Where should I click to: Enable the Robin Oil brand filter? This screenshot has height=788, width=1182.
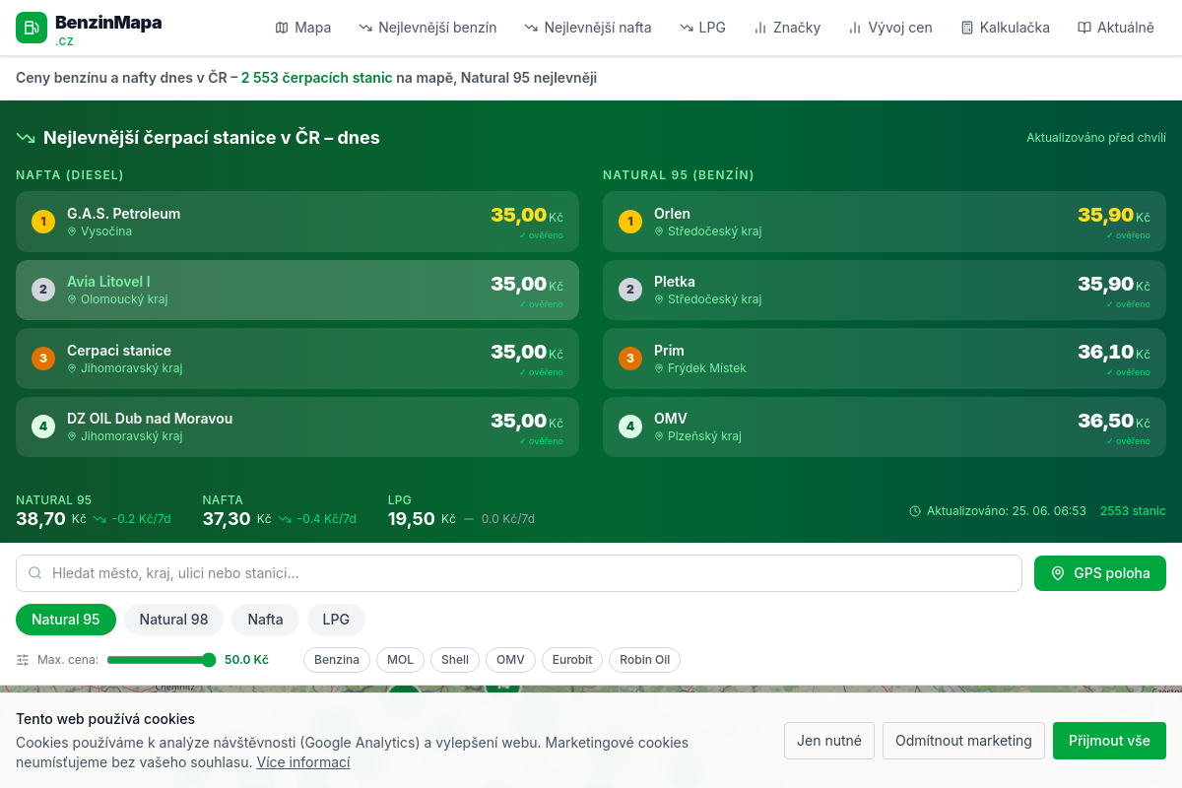click(645, 660)
